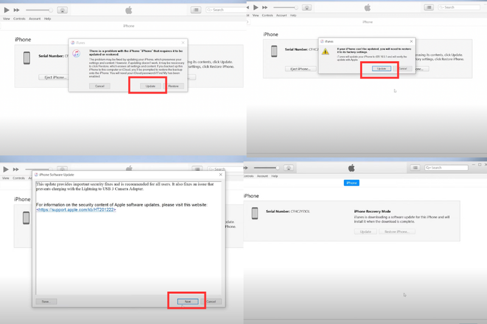Click the Search box in the window with the factory settings warning
The width and height of the screenshot is (487, 324).
tap(459, 7)
